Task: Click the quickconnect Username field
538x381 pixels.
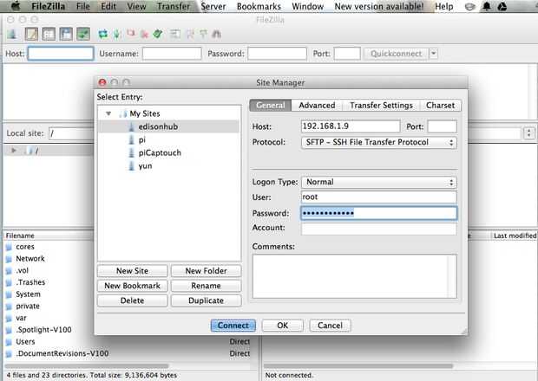Action: pyautogui.click(x=172, y=54)
